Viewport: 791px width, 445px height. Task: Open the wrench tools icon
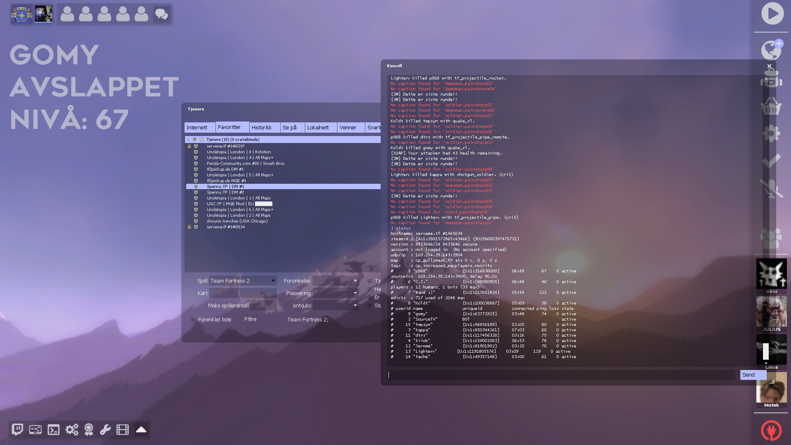pos(105,430)
